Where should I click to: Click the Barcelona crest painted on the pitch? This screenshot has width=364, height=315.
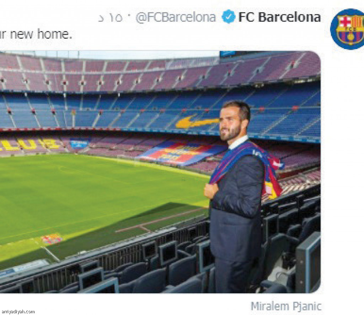click(x=52, y=239)
